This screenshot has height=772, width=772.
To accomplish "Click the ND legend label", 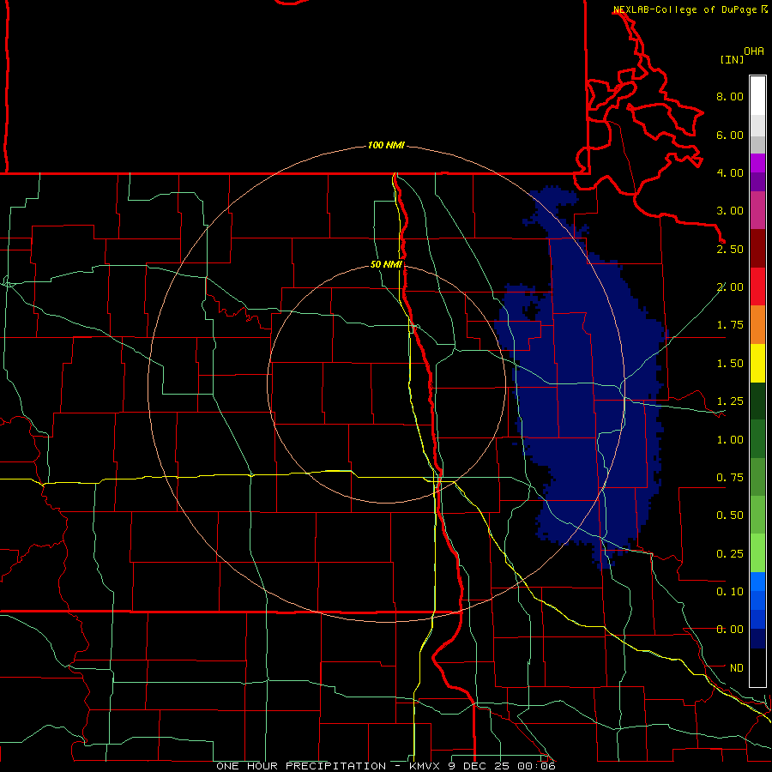I will coord(737,668).
